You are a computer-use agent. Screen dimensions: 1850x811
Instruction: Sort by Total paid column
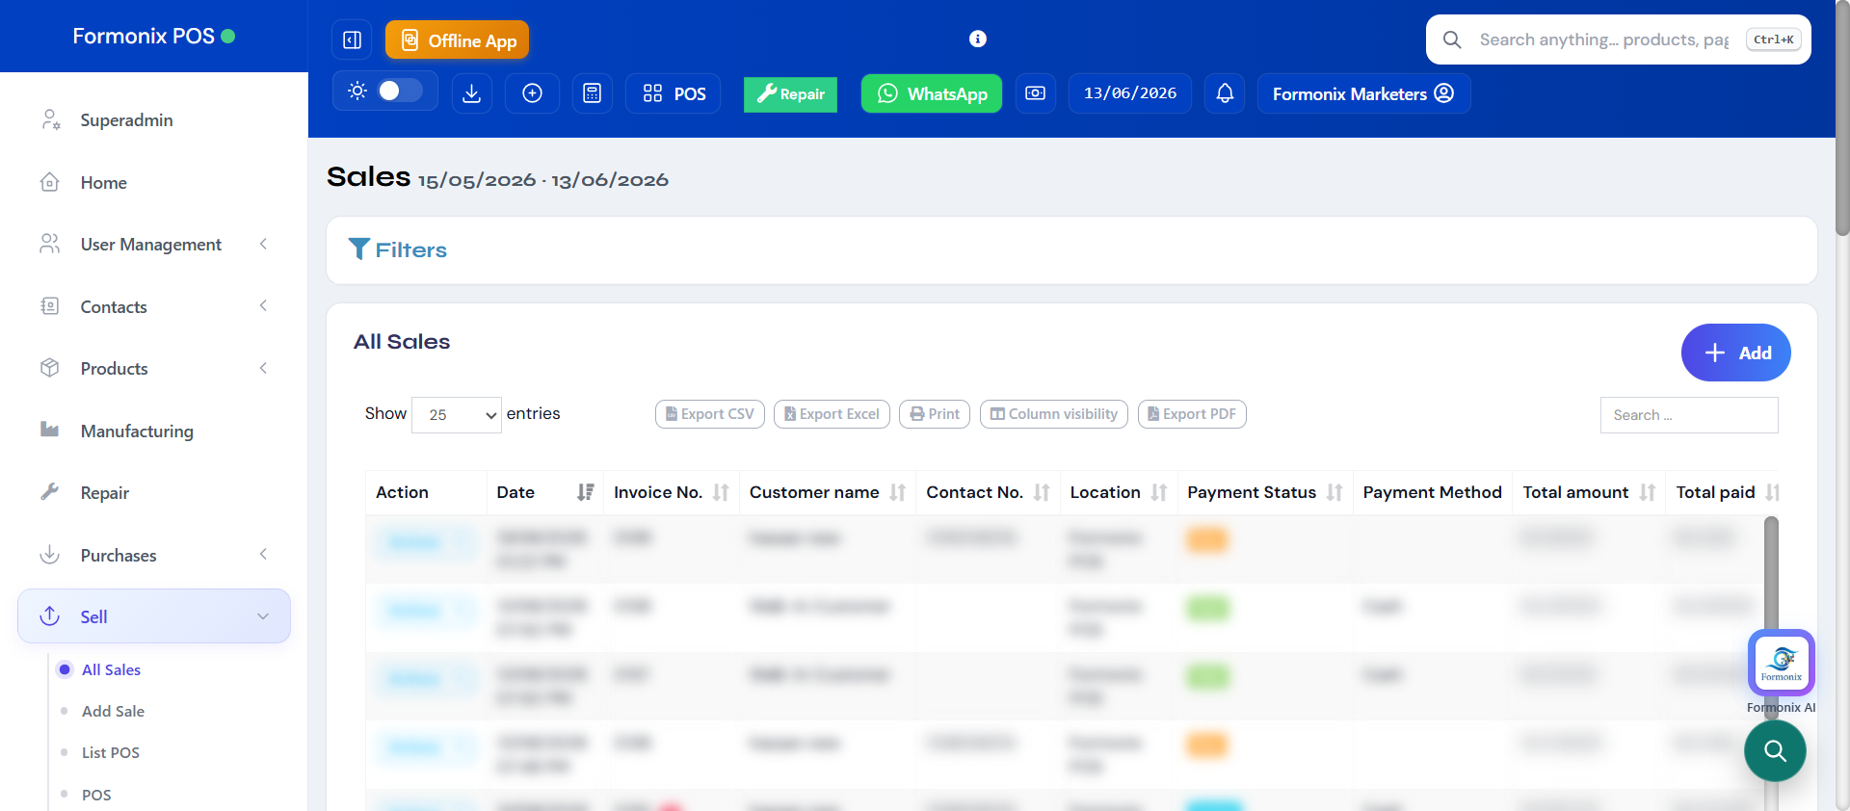pos(1725,492)
